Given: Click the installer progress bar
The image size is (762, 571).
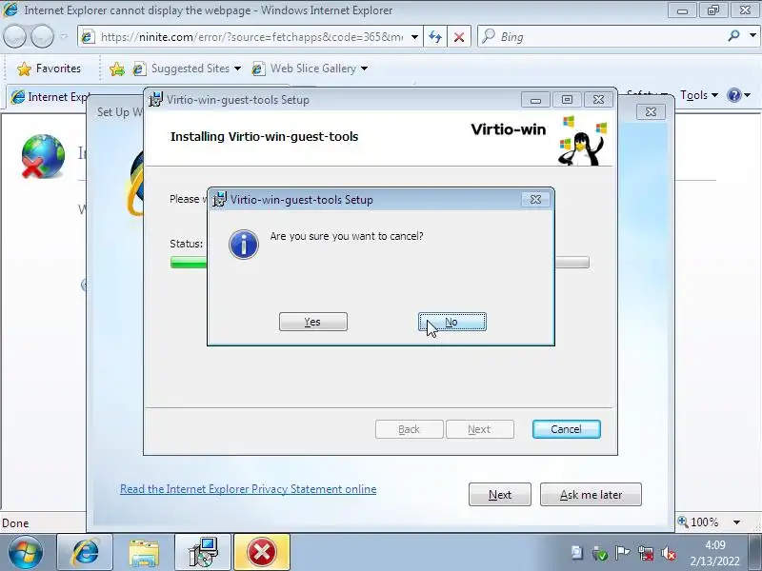Looking at the screenshot, I should point(379,263).
